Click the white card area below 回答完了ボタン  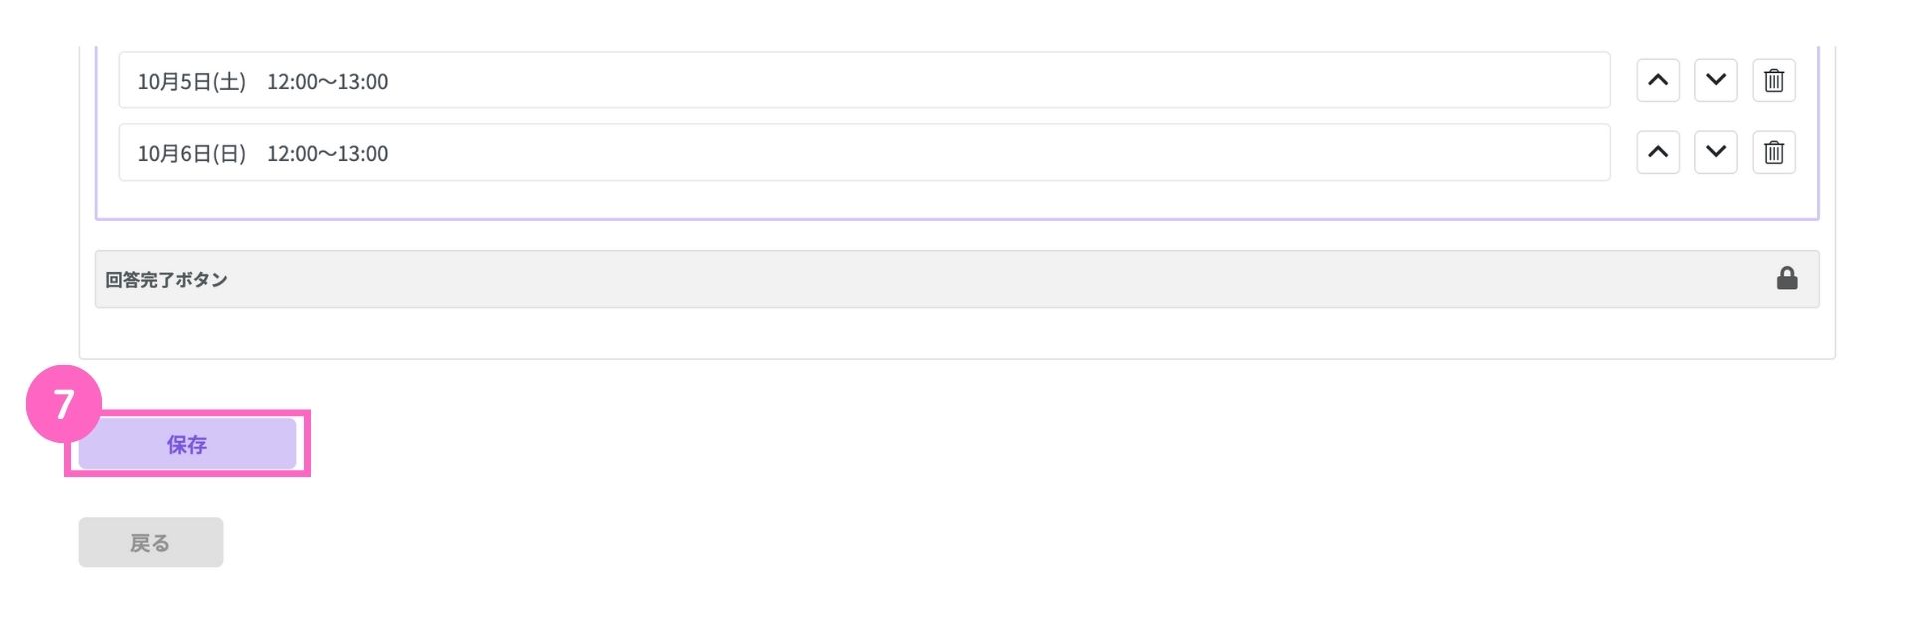[956, 332]
